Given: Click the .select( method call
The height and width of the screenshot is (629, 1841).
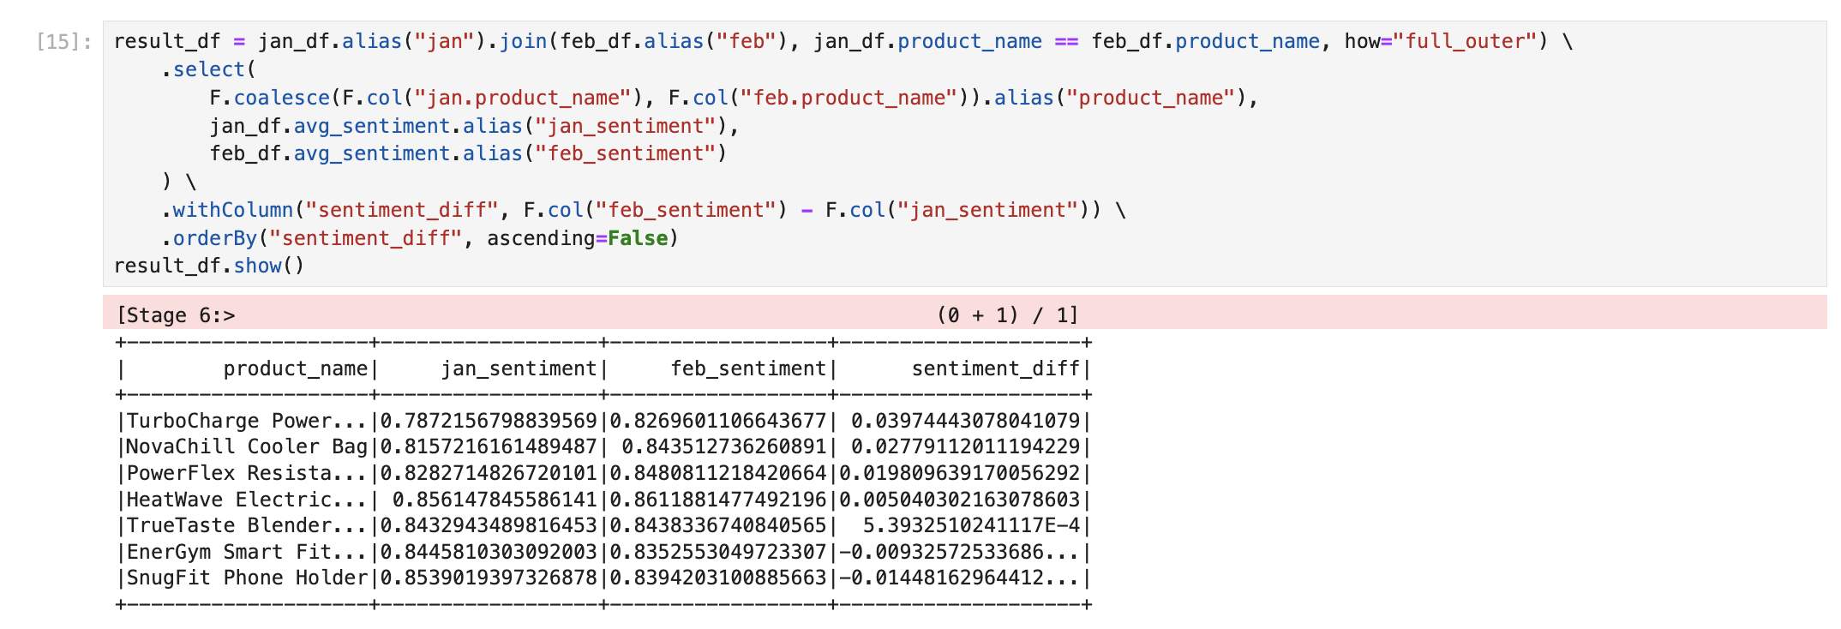Looking at the screenshot, I should [209, 69].
